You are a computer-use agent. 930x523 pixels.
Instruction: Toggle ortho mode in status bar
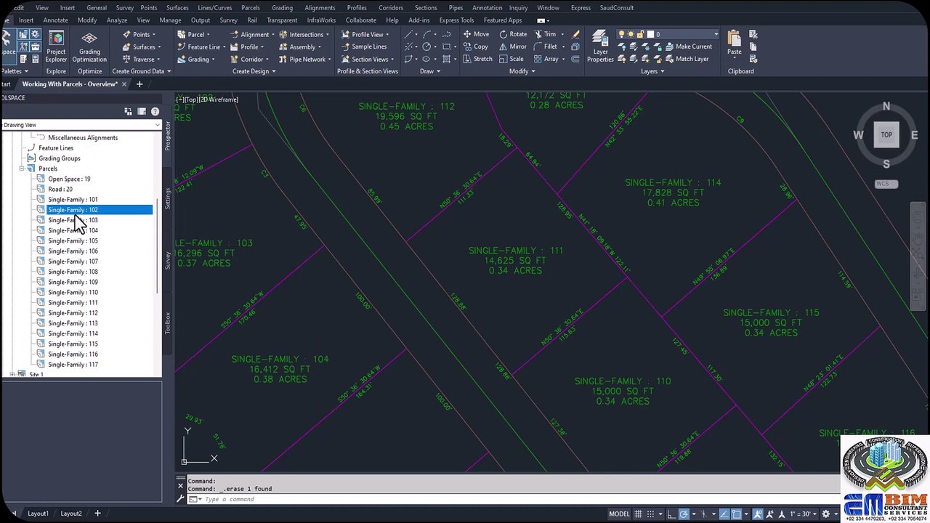pyautogui.click(x=671, y=514)
